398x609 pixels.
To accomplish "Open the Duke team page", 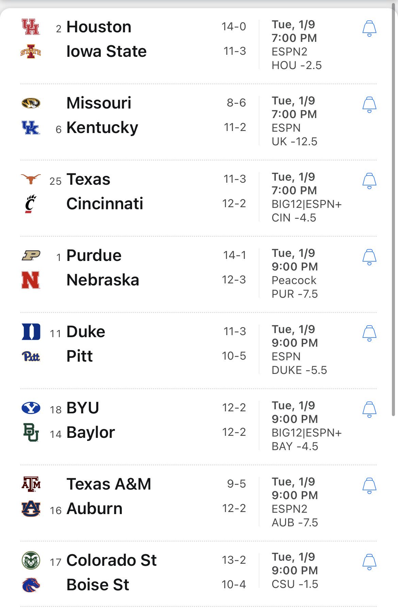I will [x=86, y=332].
